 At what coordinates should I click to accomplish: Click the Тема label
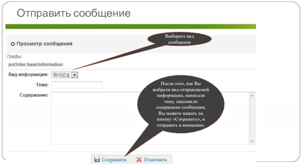[42, 85]
